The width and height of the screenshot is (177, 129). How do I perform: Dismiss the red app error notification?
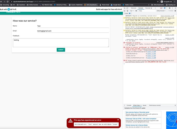tap(118, 120)
